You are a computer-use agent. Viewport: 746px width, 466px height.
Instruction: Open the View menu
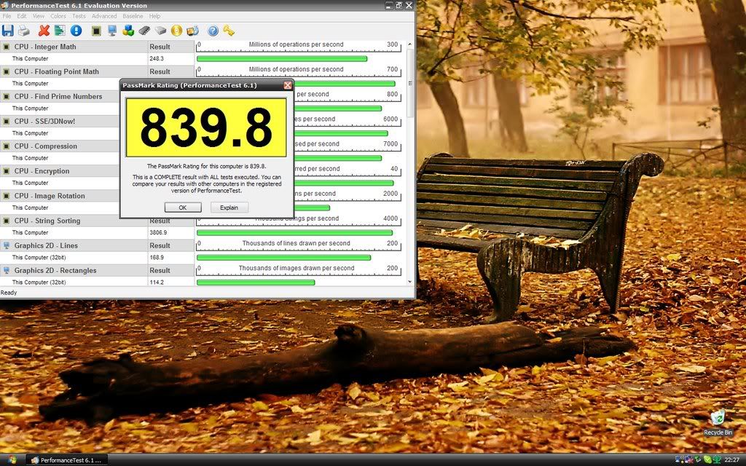click(39, 16)
